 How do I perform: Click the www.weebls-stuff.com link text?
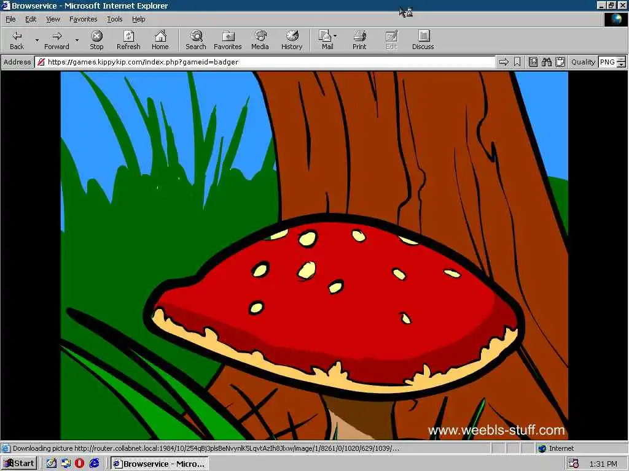tap(496, 430)
